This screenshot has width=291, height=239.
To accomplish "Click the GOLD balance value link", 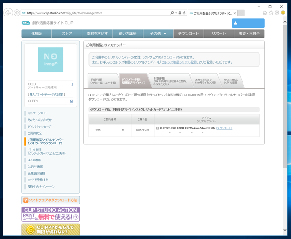I will click(x=72, y=84).
